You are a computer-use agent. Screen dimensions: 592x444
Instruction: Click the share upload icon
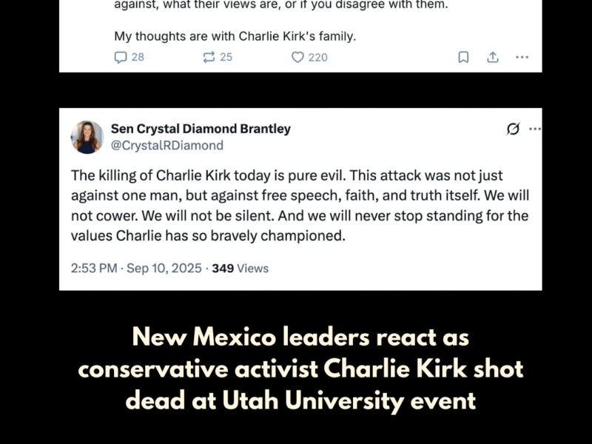pyautogui.click(x=493, y=57)
